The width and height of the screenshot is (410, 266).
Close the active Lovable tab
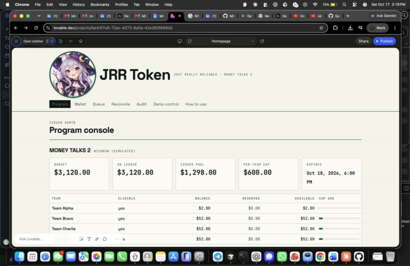pyautogui.click(x=180, y=16)
